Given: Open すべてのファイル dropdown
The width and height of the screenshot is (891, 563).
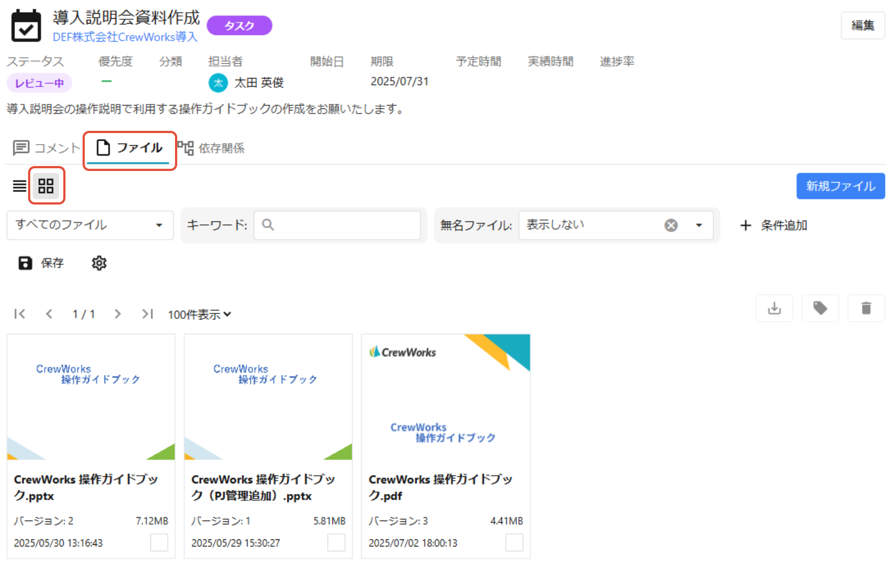Looking at the screenshot, I should (x=90, y=225).
